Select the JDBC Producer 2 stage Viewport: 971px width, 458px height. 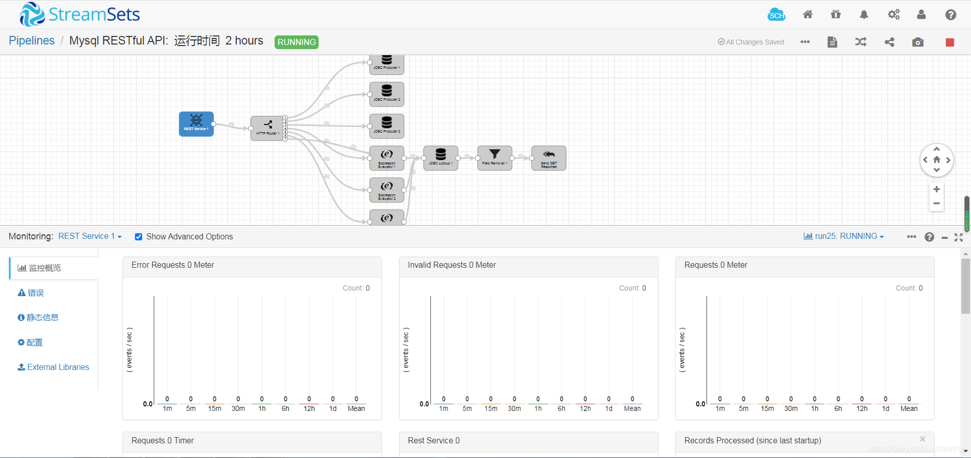point(387,94)
